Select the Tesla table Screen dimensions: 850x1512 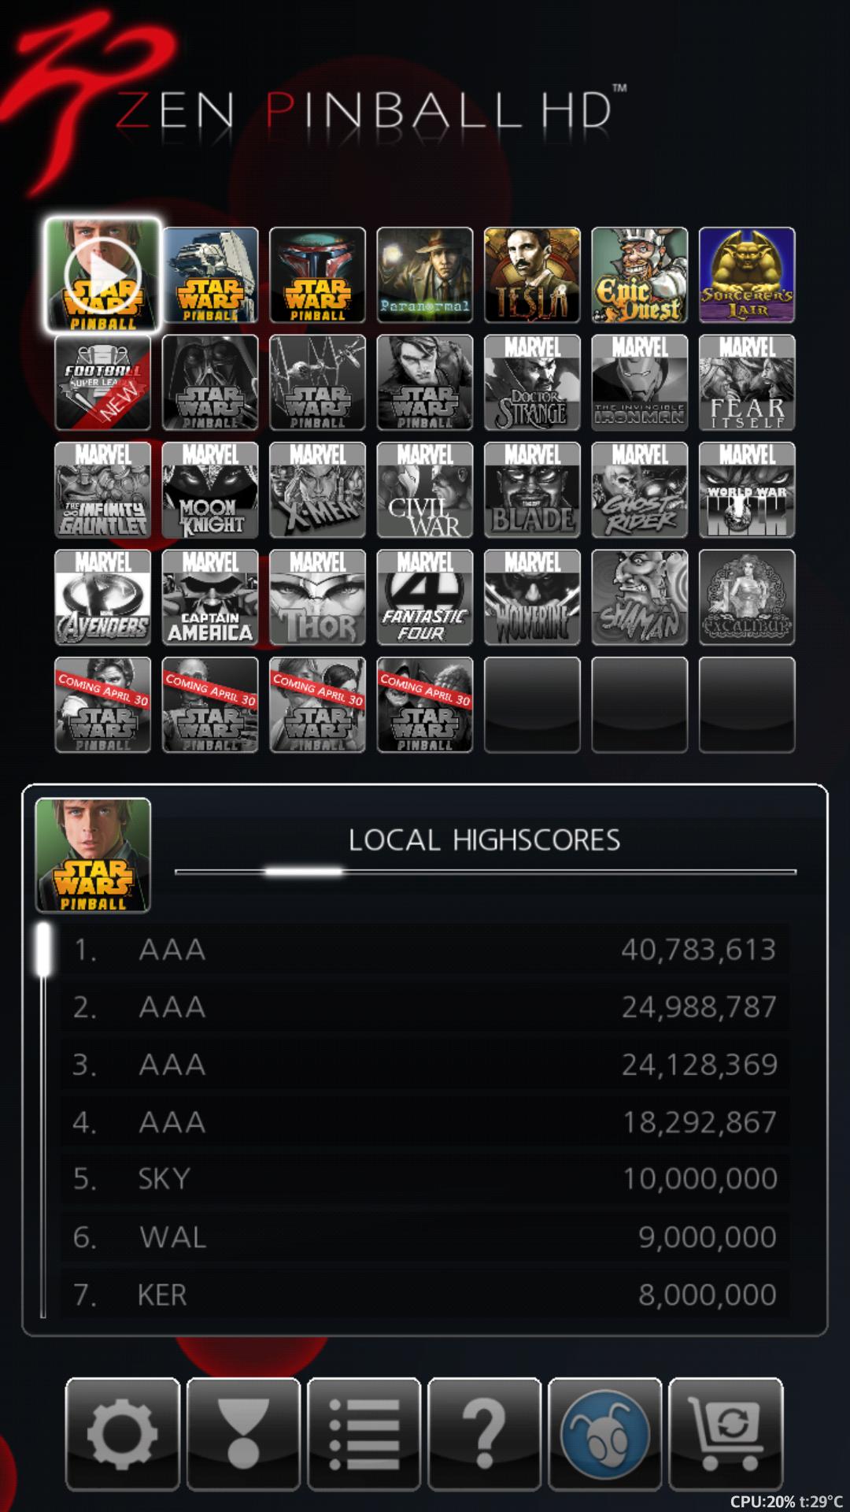(532, 275)
